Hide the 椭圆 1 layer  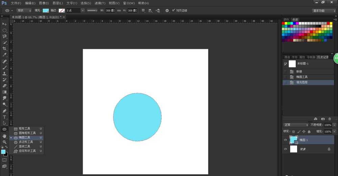(x=286, y=140)
